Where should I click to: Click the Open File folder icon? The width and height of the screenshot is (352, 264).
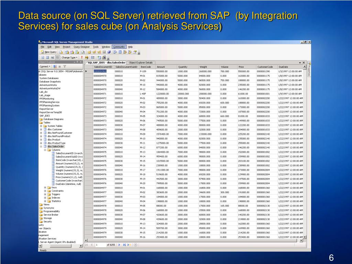click(89, 52)
